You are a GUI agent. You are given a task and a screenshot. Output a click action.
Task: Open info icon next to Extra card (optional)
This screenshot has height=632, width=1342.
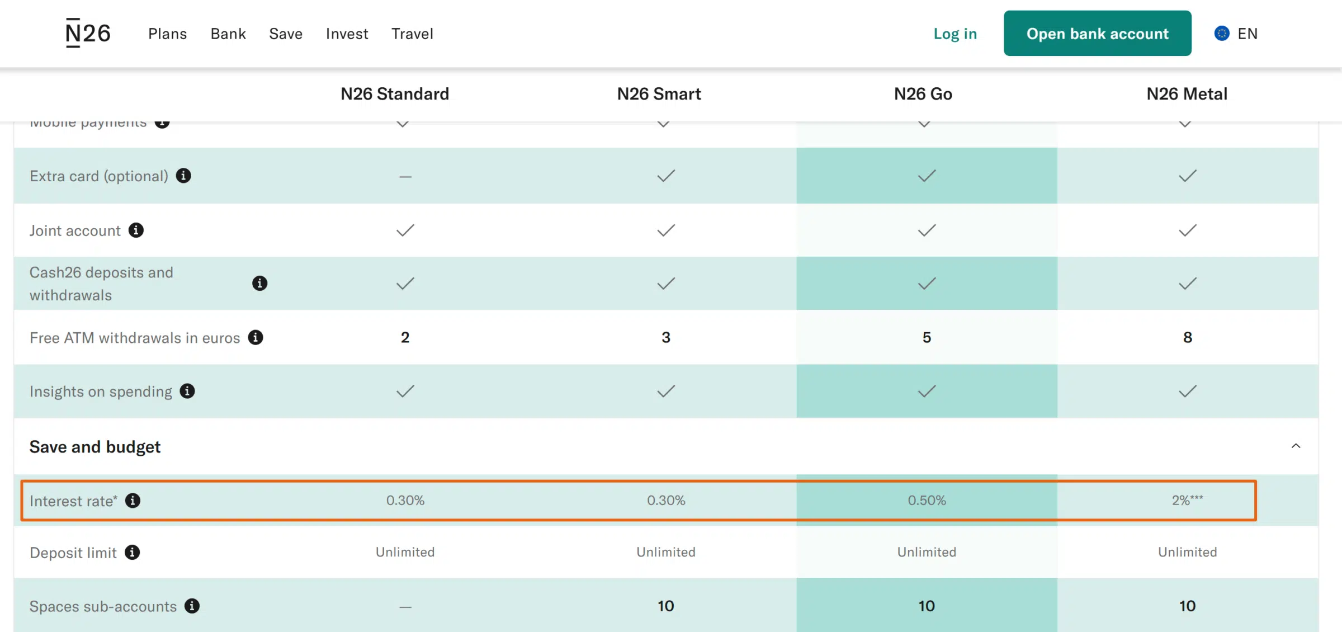(183, 176)
